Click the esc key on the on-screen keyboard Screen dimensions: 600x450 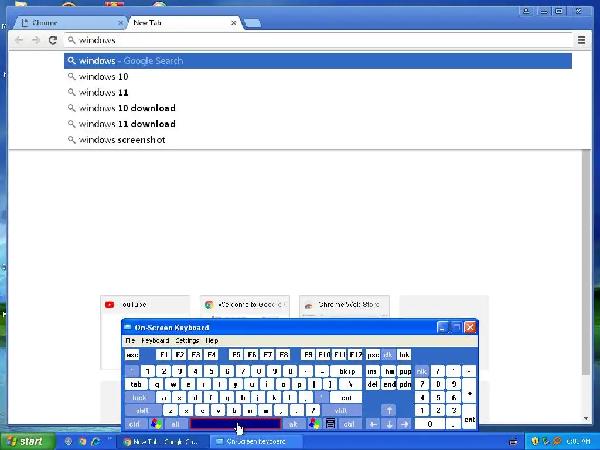(x=132, y=355)
